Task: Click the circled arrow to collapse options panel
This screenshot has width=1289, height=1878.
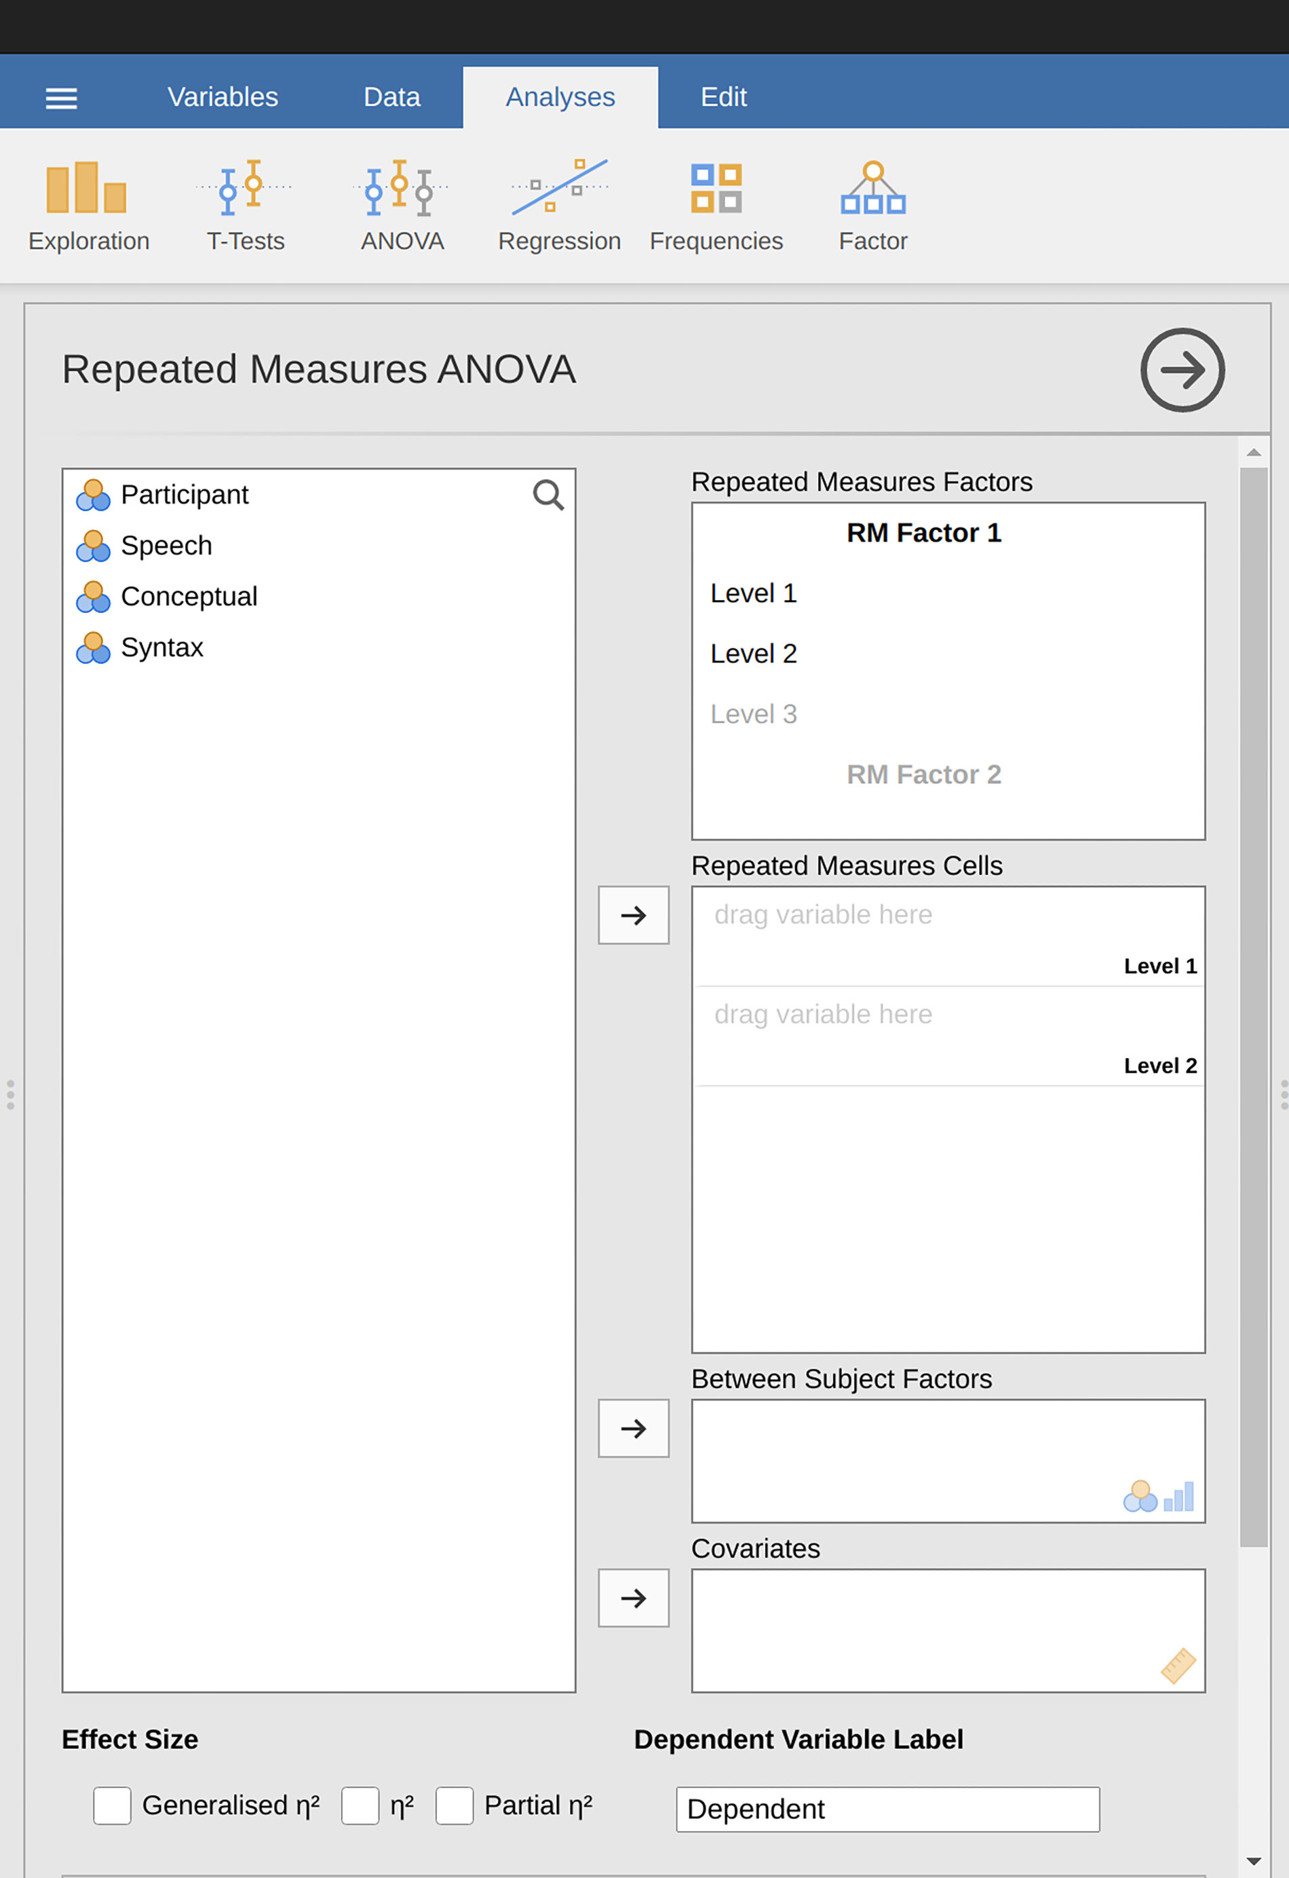Action: 1182,370
